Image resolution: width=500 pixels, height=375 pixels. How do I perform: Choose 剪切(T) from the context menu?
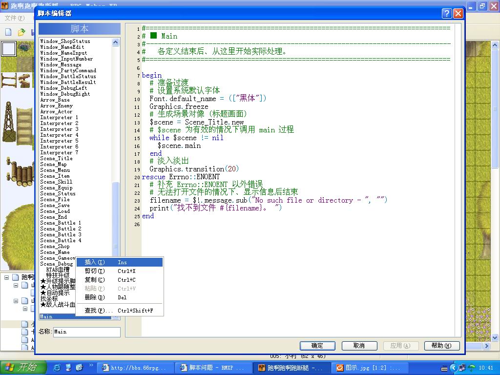(120, 271)
